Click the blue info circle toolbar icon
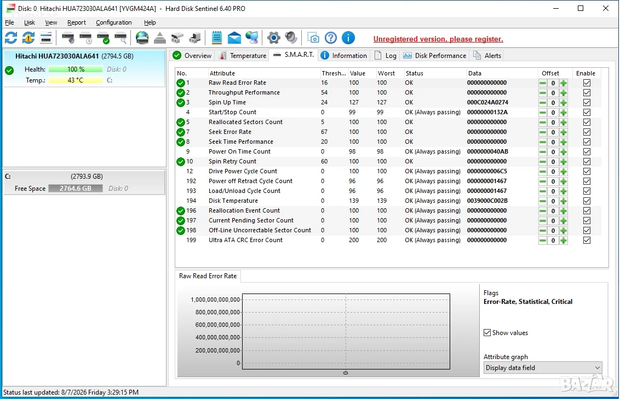 pos(348,38)
